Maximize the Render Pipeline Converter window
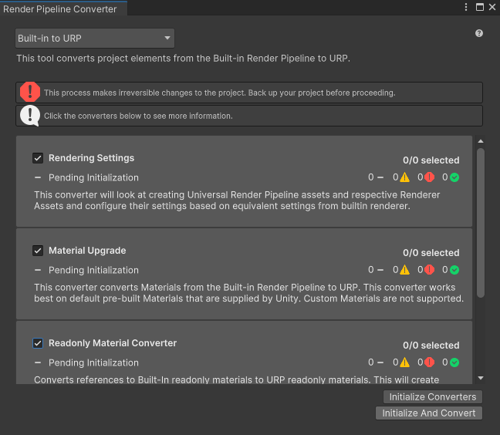500x435 pixels. 480,7
